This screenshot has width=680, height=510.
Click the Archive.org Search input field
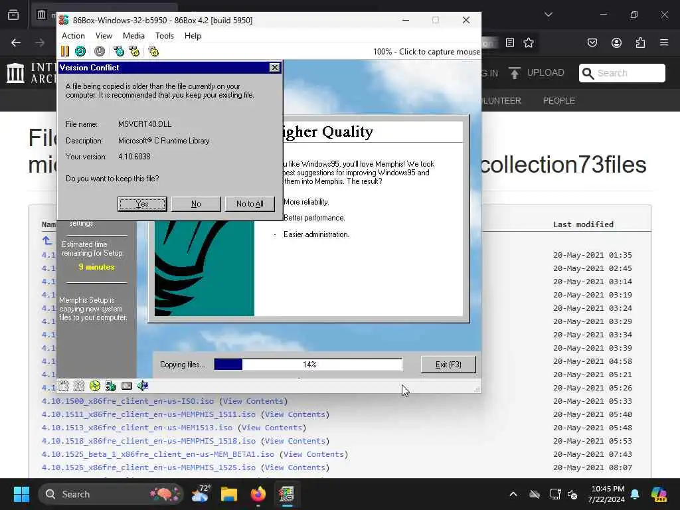[x=622, y=73]
